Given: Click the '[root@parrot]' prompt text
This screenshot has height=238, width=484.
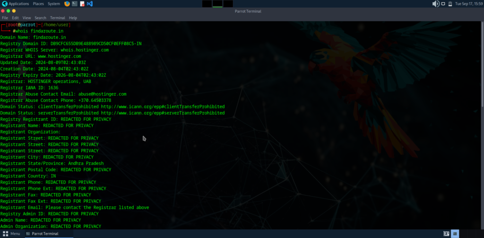Looking at the screenshot, I should tap(22, 25).
